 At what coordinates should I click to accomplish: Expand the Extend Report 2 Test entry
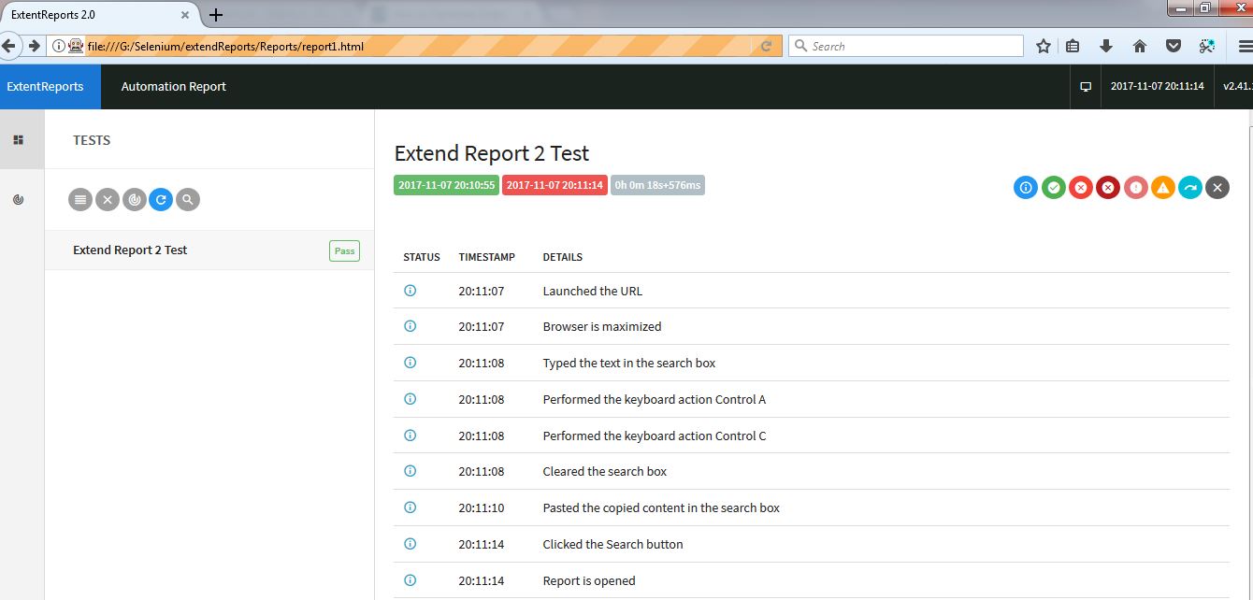coord(131,250)
